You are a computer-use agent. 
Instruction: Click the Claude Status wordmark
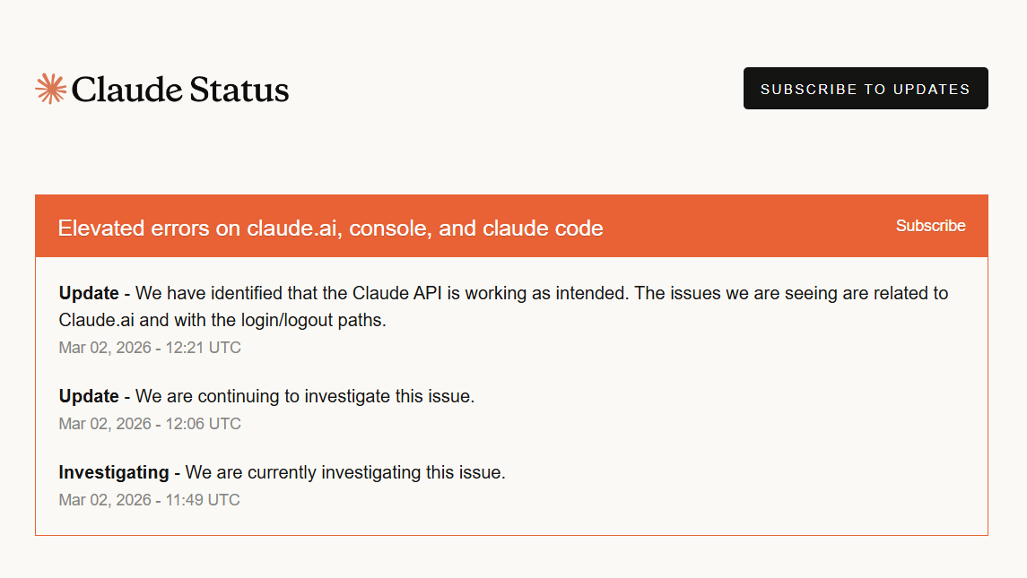click(179, 90)
